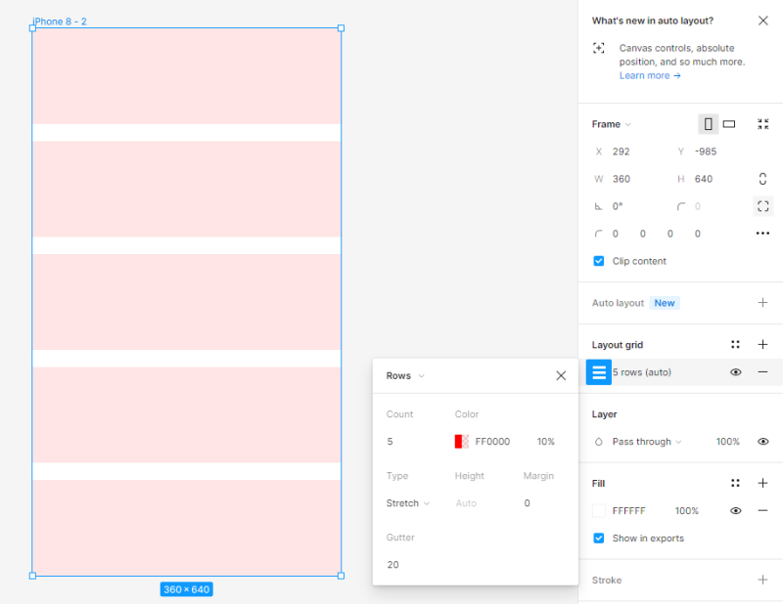Edit the fill opacity 100%
Image resolution: width=783 pixels, height=604 pixels.
pyautogui.click(x=687, y=511)
